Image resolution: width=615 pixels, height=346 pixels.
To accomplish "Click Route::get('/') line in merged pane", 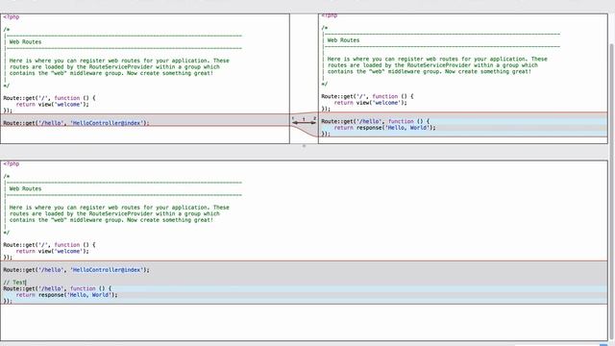I will (x=49, y=245).
